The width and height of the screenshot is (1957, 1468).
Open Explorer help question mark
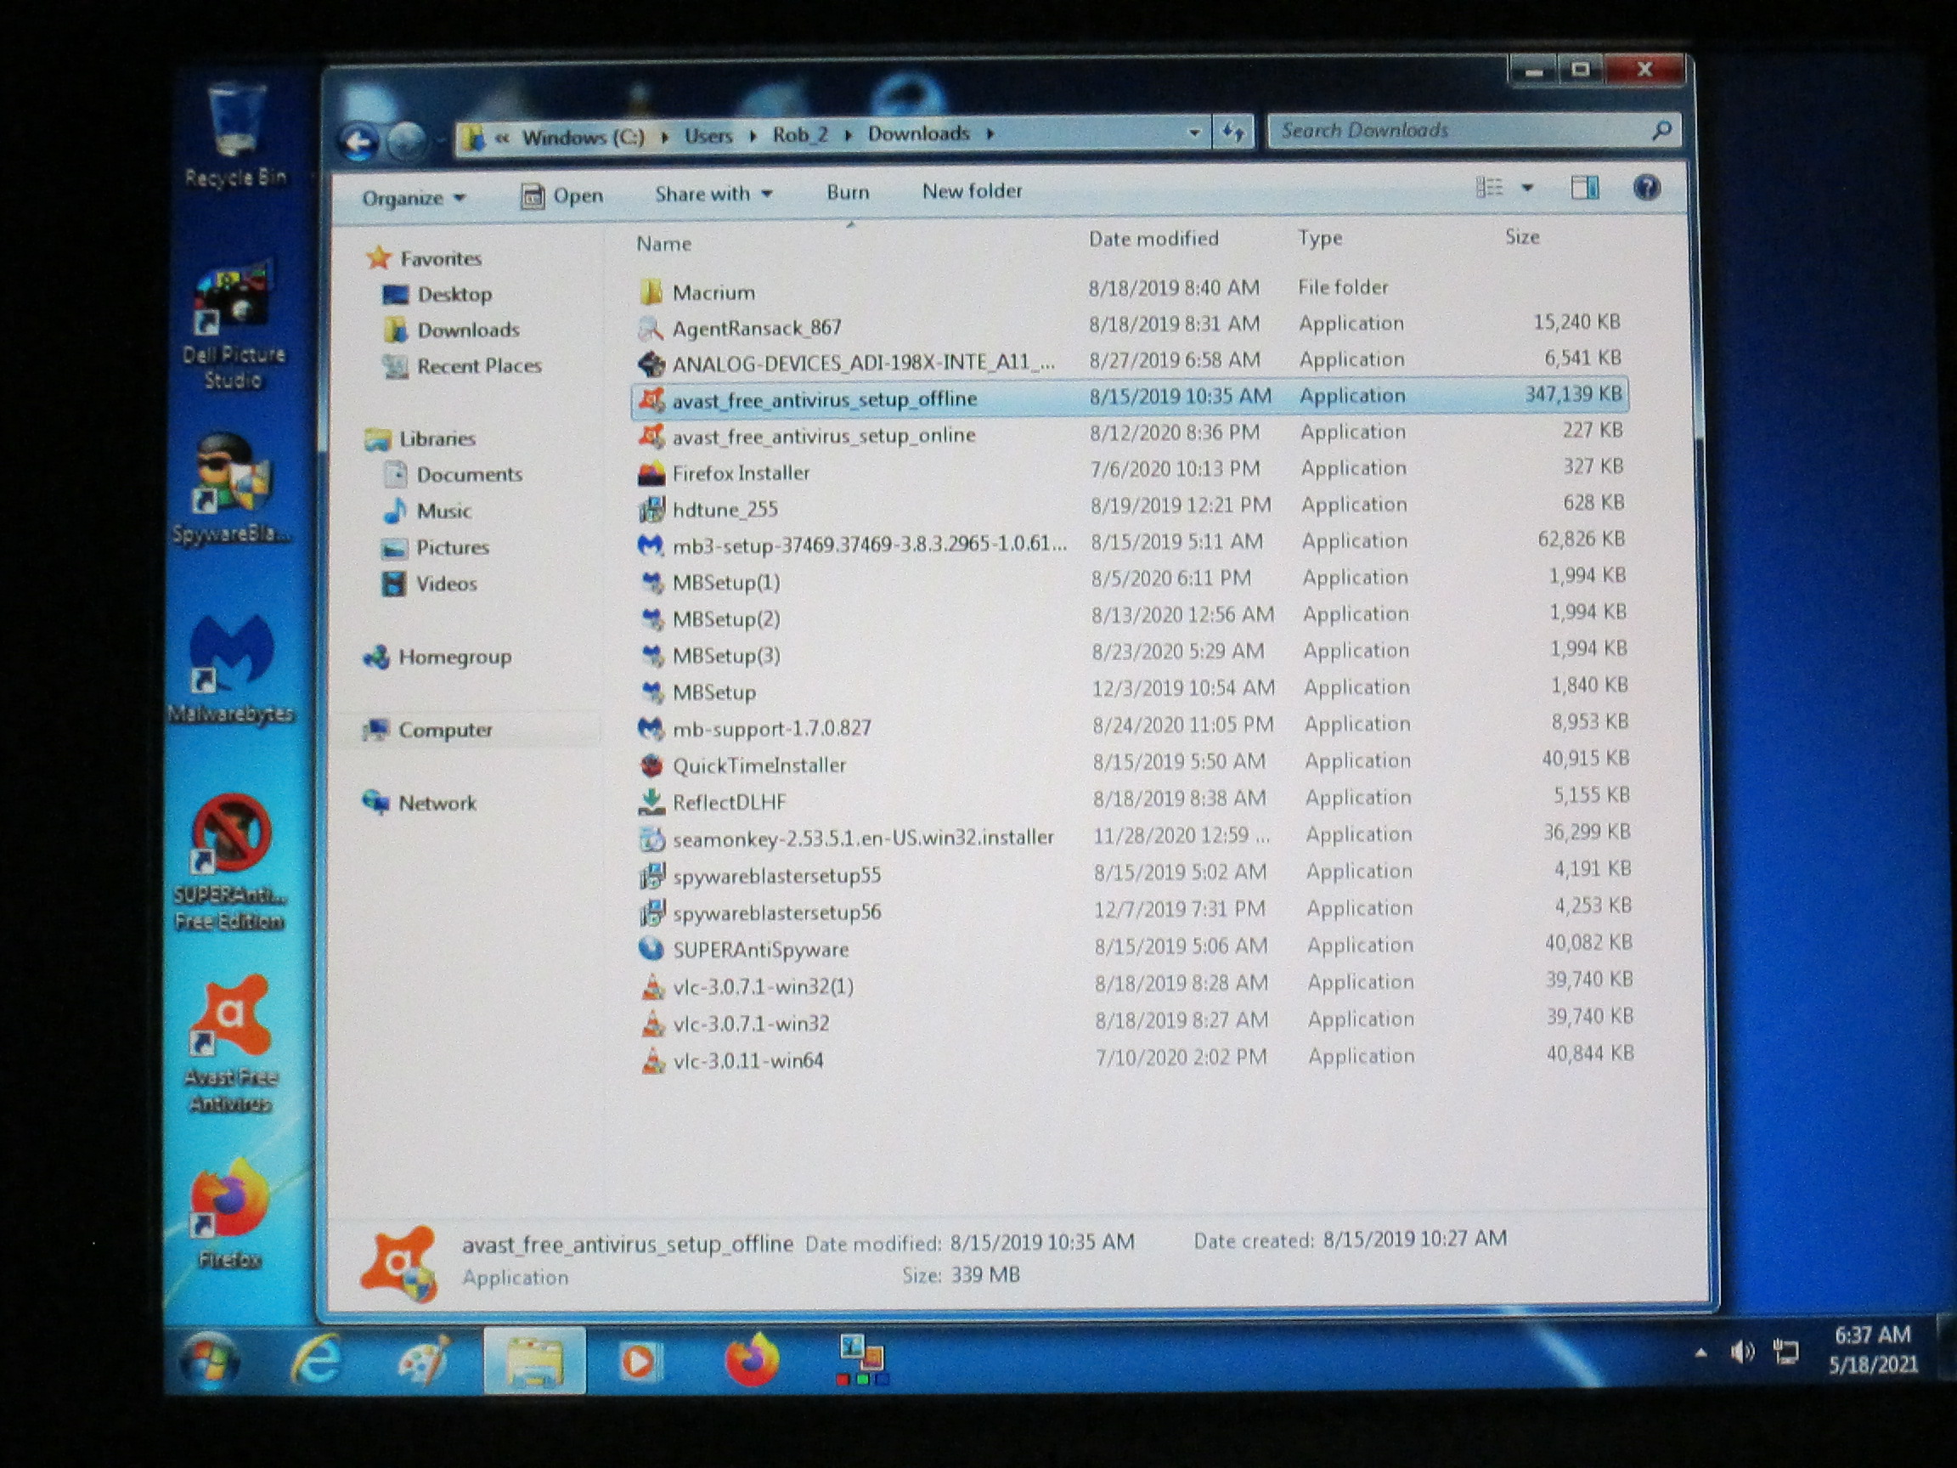[x=1645, y=188]
